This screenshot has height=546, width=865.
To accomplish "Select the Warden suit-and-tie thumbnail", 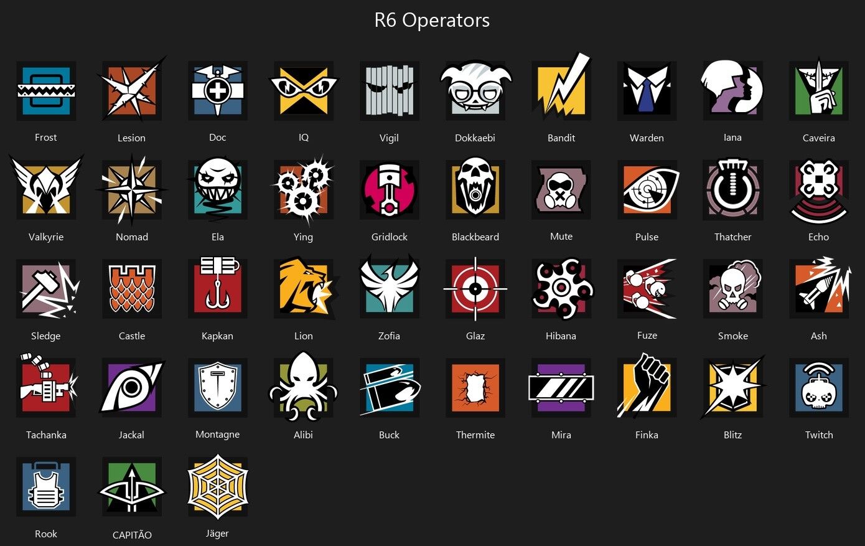I will (647, 91).
